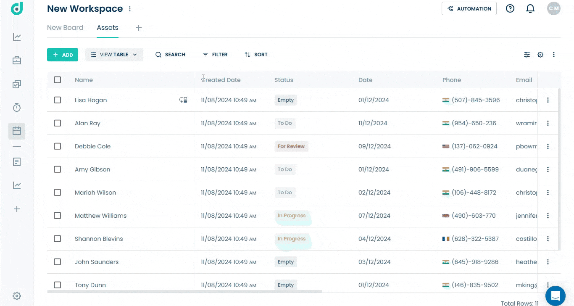Click the sub-item icon in Lisa Hogan row
Viewport: 574px width, 306px height.
coord(183,100)
